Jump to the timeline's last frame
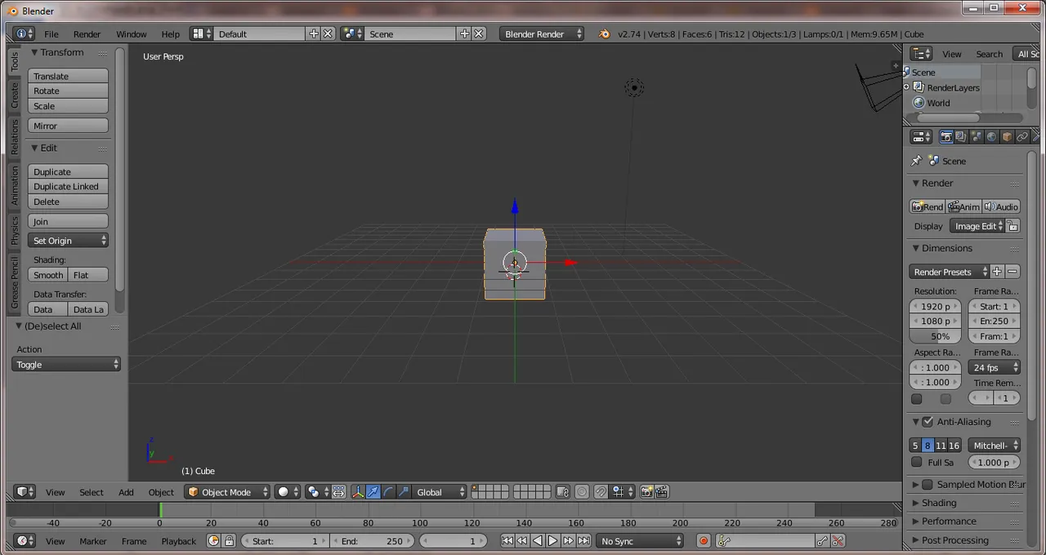This screenshot has width=1046, height=555. [x=583, y=541]
